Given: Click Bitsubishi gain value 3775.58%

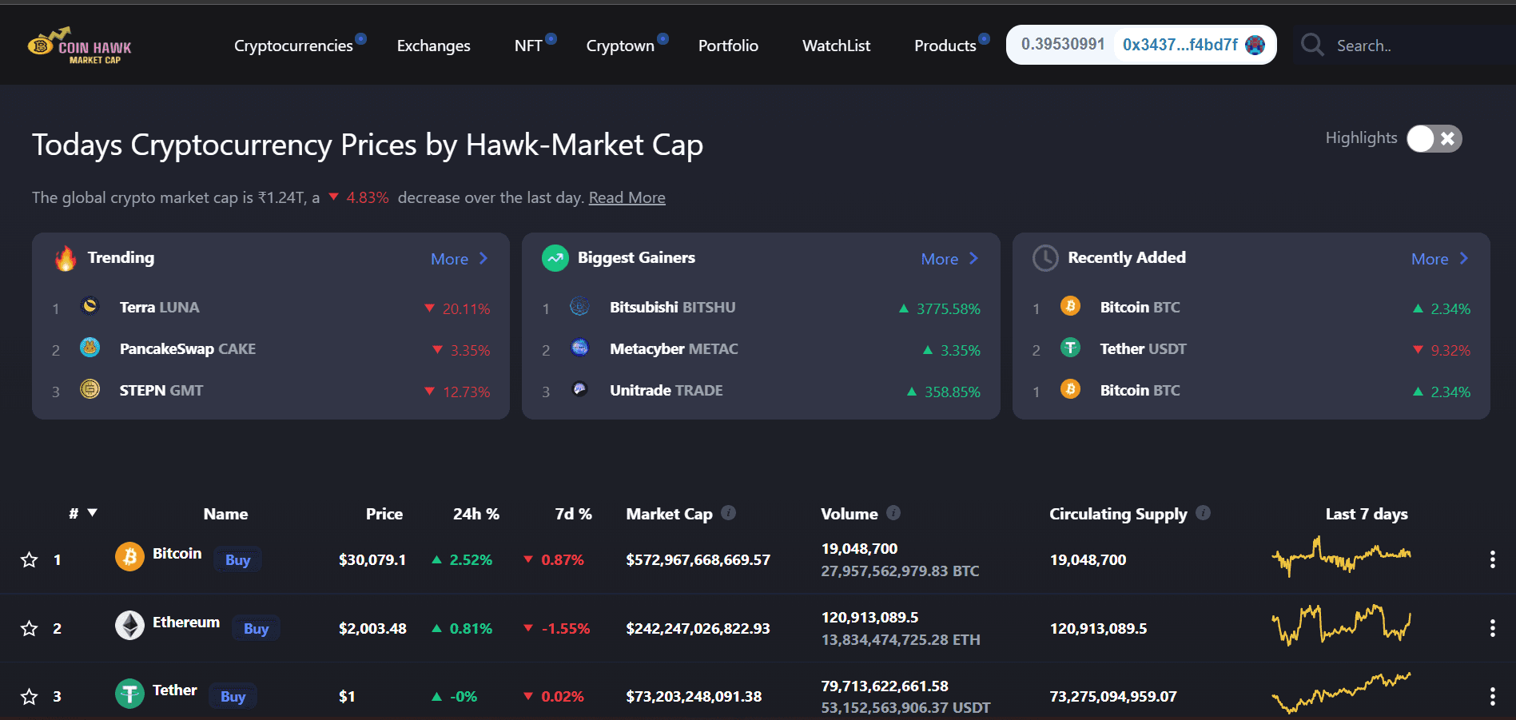Looking at the screenshot, I should (949, 308).
